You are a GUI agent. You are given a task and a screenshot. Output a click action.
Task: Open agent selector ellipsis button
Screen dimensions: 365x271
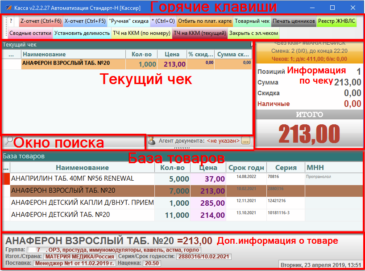coord(246,141)
